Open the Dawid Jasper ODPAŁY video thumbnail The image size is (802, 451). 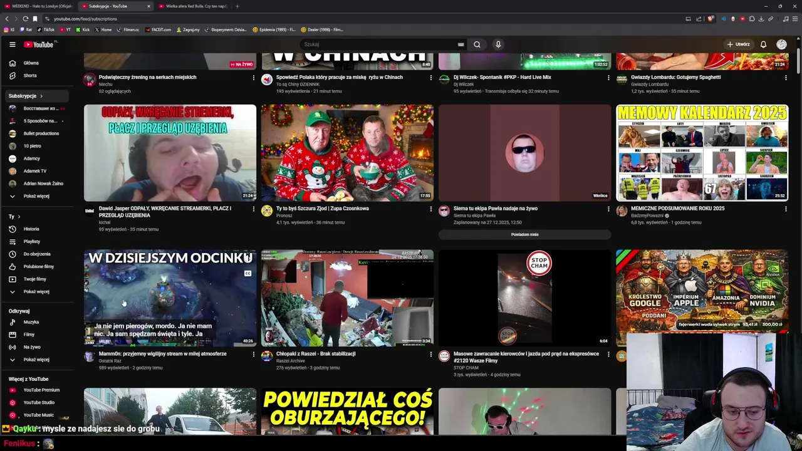tap(170, 153)
